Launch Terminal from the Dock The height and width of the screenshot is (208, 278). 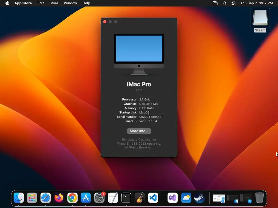click(x=126, y=198)
